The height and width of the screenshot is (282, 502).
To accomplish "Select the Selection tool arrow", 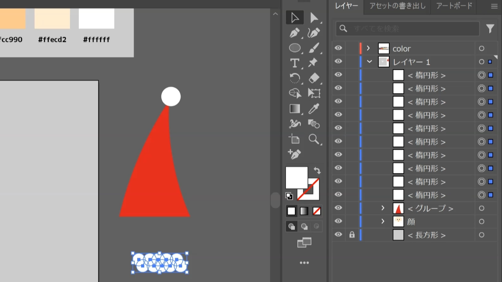I will (294, 18).
